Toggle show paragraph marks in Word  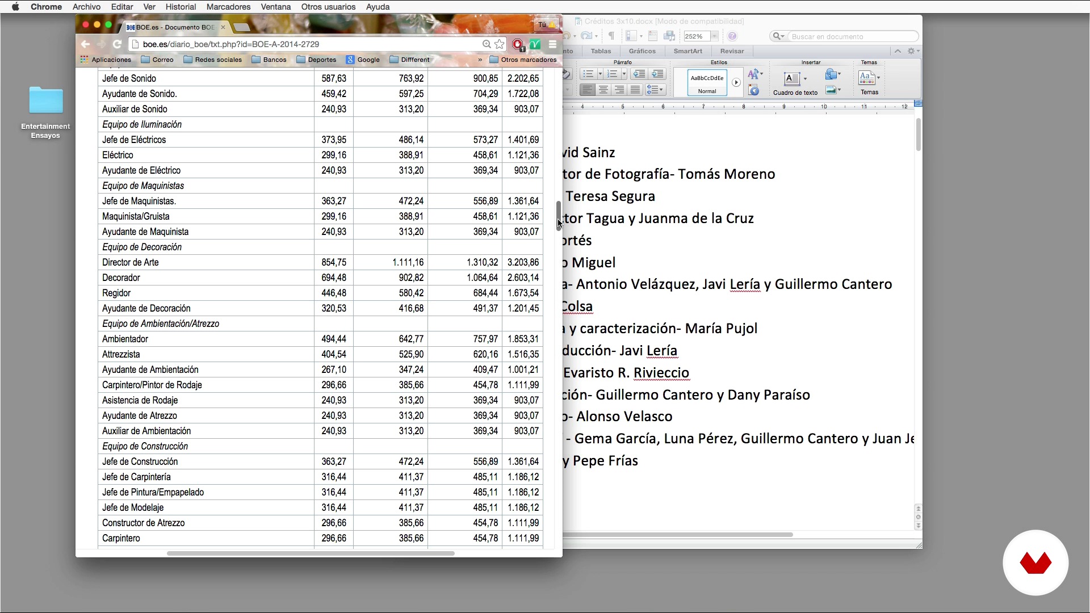611,36
